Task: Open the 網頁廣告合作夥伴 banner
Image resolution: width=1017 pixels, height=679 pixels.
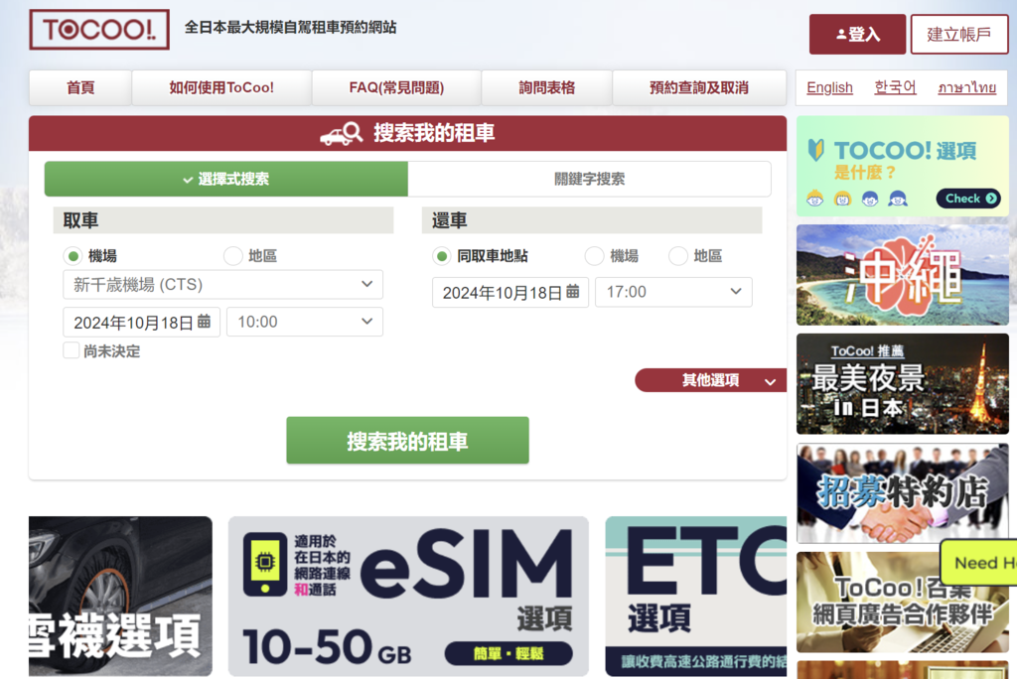Action: pos(902,603)
